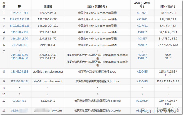Open IP link 139.227.190.1

click(19, 13)
